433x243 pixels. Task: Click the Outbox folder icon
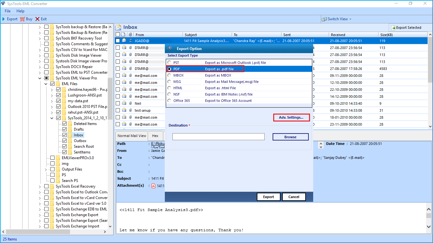[x=70, y=141]
